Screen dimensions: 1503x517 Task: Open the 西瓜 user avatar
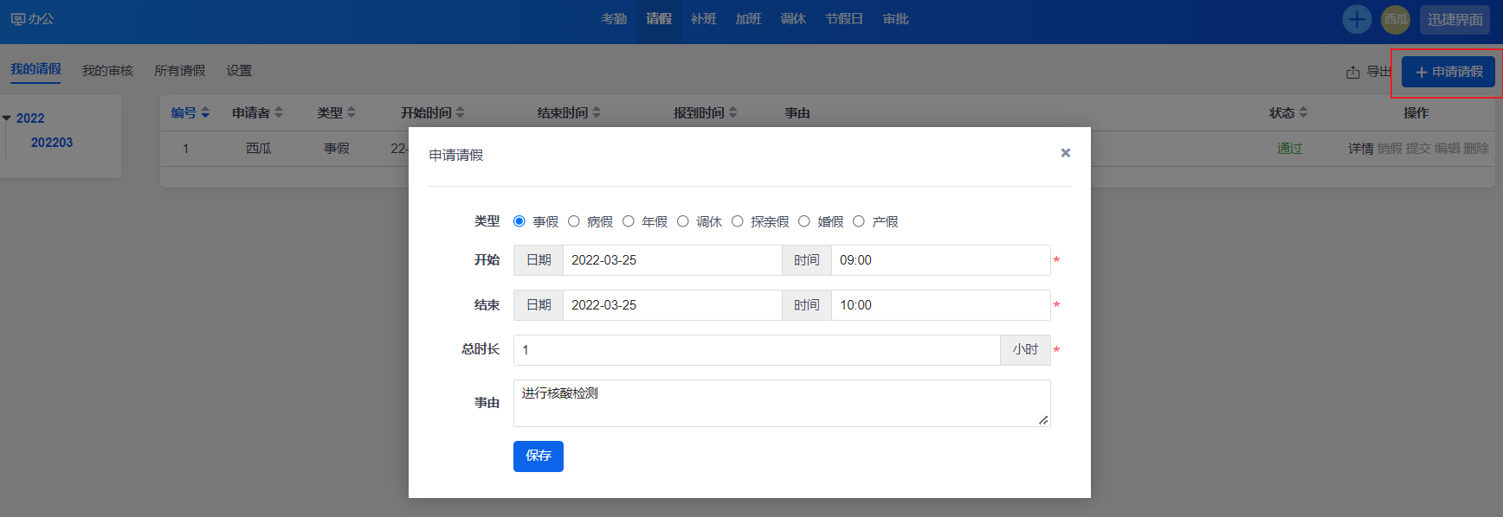coord(1396,19)
